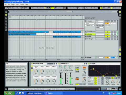This screenshot has width=126, height=95.
Task: Click the arrangement overview bar
Action: [x=63, y=12]
